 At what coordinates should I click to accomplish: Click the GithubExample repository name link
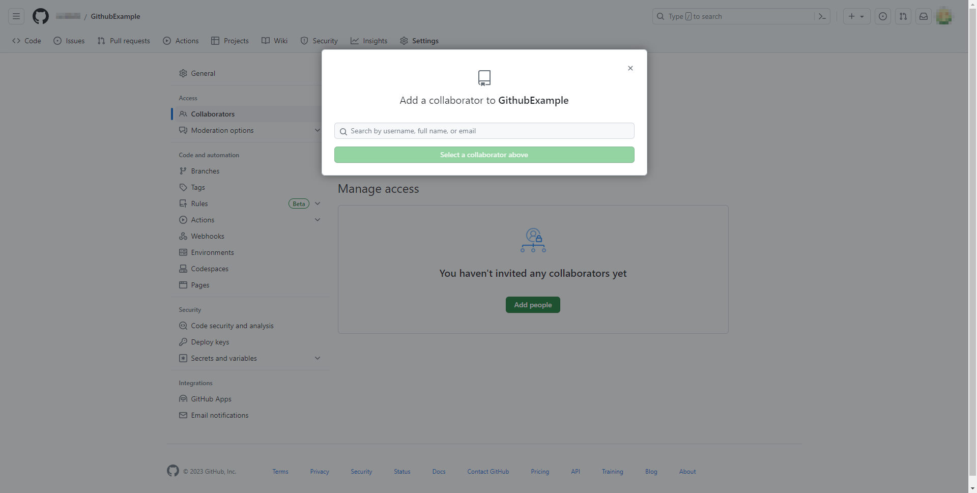[116, 16]
